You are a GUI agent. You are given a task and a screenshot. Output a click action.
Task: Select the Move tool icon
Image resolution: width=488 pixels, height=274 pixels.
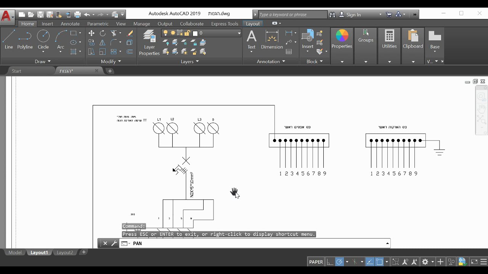pyautogui.click(x=91, y=33)
